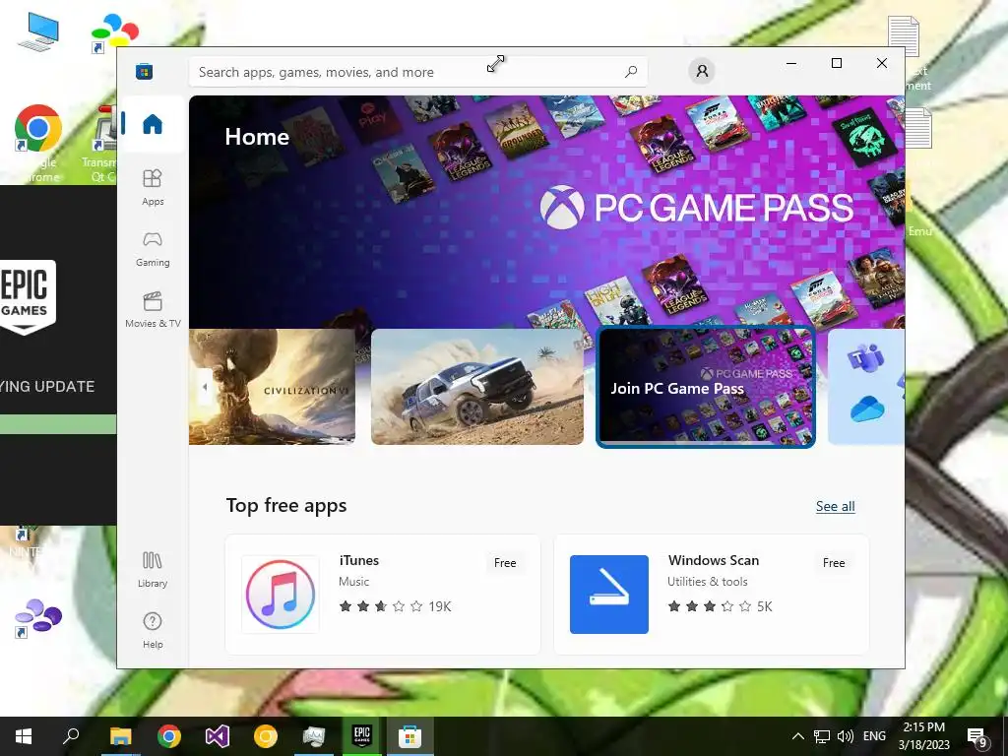Click the Top free apps heading
The width and height of the screenshot is (1008, 756).
click(x=286, y=506)
